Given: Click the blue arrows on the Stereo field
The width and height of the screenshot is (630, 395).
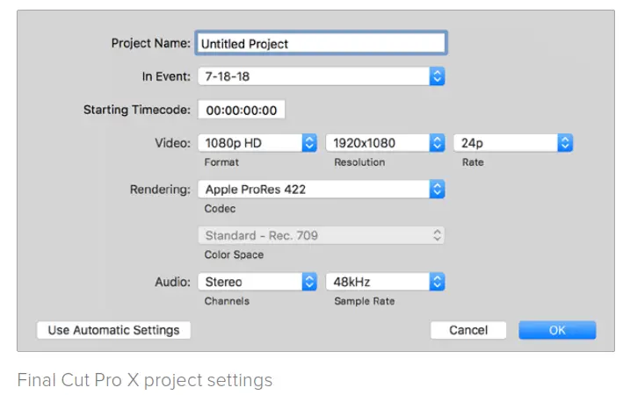Looking at the screenshot, I should pyautogui.click(x=309, y=282).
